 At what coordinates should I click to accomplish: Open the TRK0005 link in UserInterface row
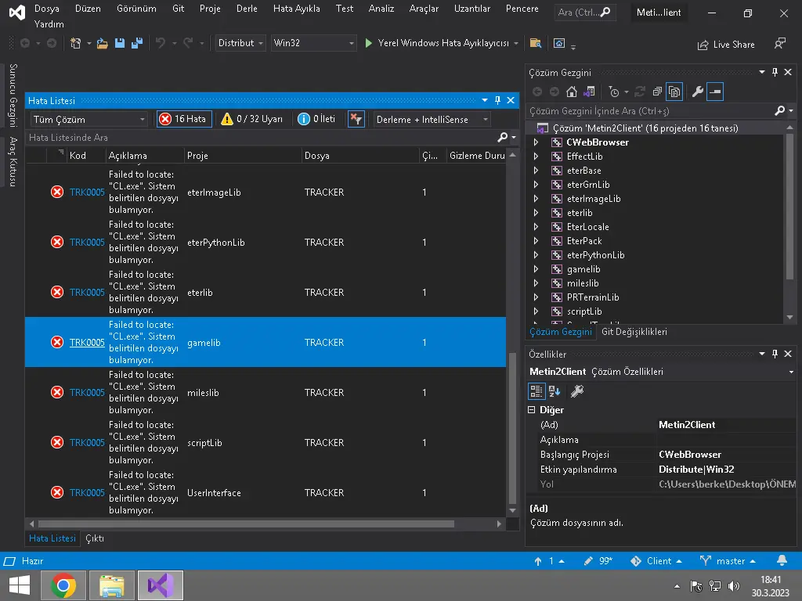87,493
